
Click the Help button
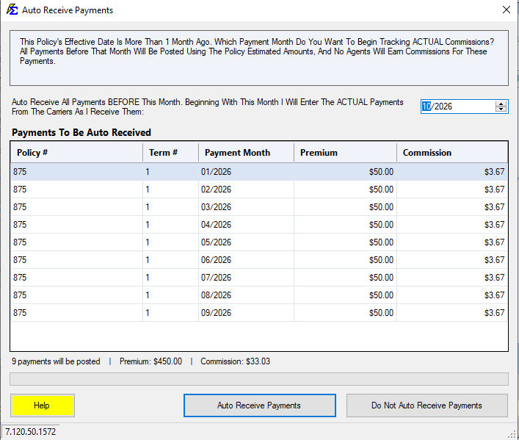point(43,405)
